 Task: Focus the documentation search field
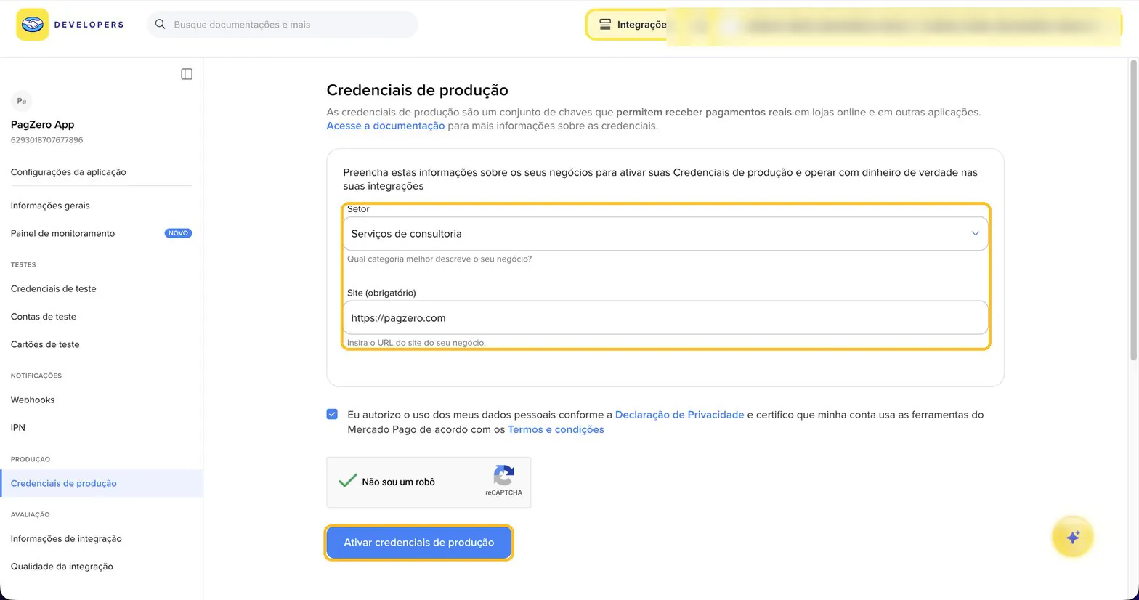point(283,25)
